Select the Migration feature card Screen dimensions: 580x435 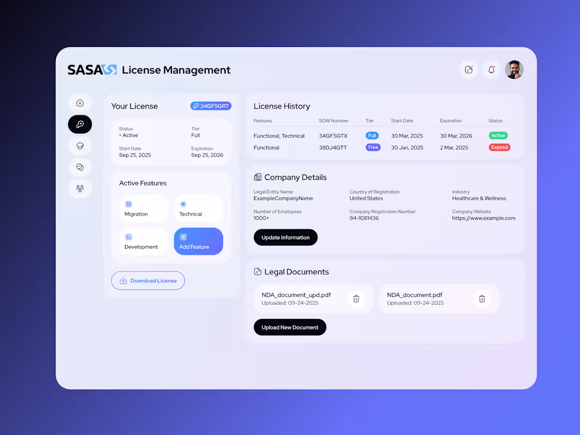tap(144, 209)
